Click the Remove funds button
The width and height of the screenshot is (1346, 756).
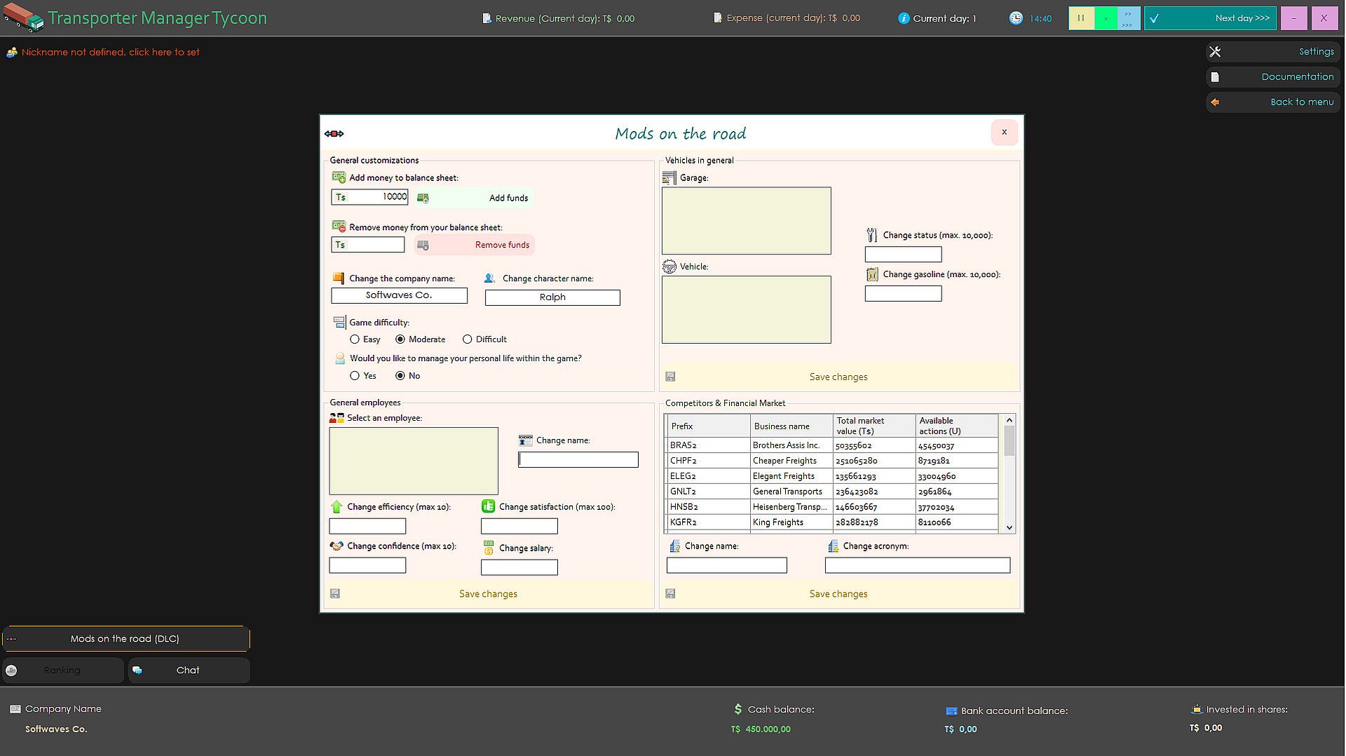(474, 245)
